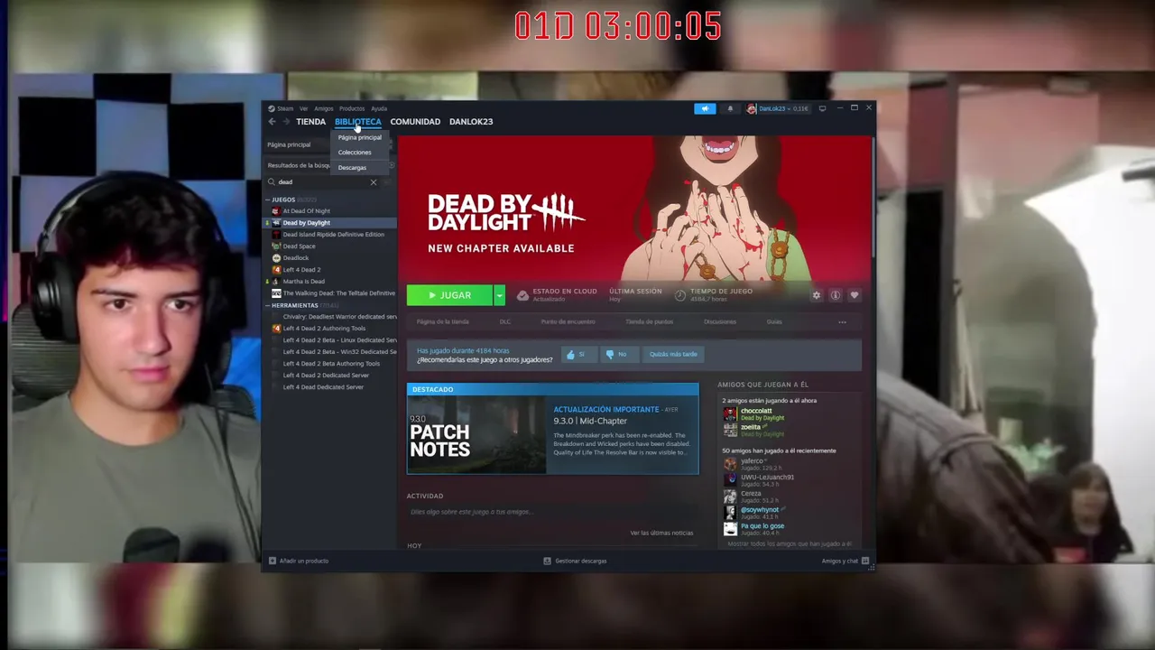
Task: Select The Walking Dead: The Telltale Definitive
Action: pyautogui.click(x=338, y=292)
